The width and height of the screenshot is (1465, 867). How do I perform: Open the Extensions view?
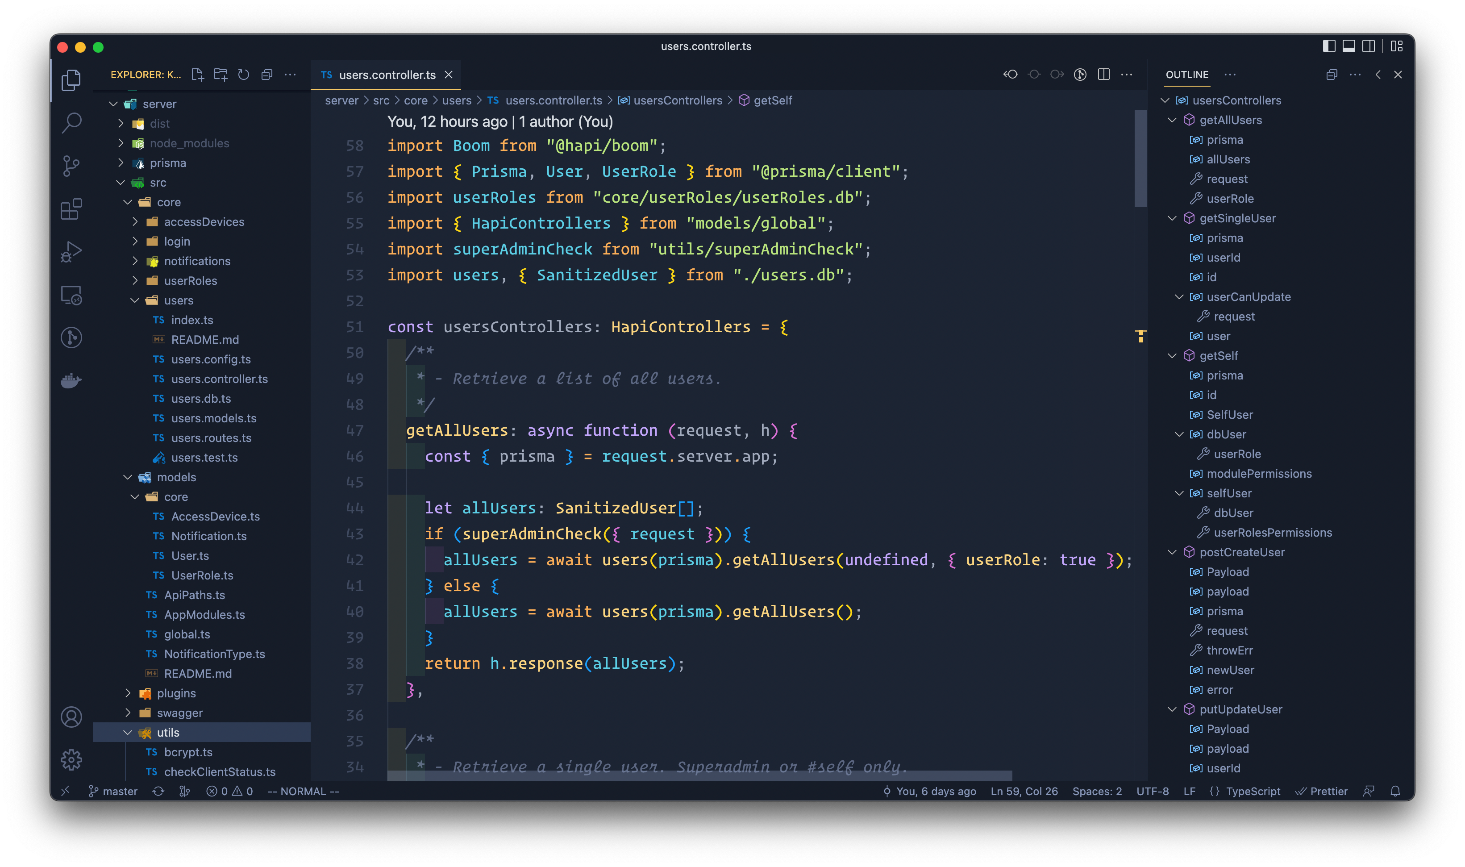pyautogui.click(x=71, y=208)
